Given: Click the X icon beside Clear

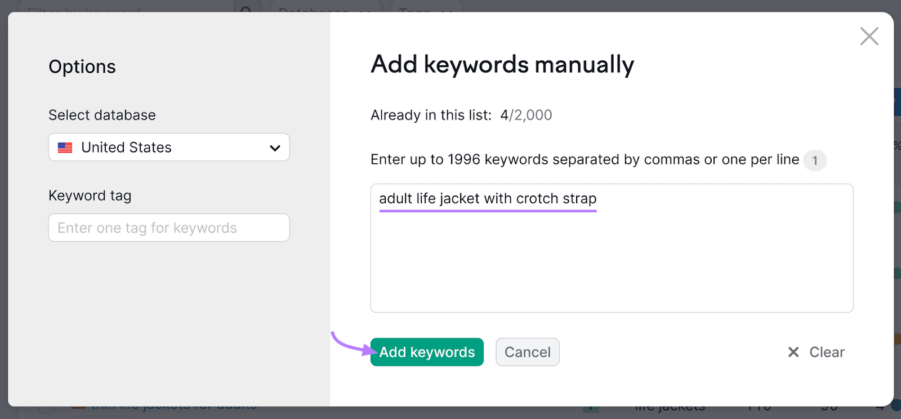Looking at the screenshot, I should (x=793, y=352).
